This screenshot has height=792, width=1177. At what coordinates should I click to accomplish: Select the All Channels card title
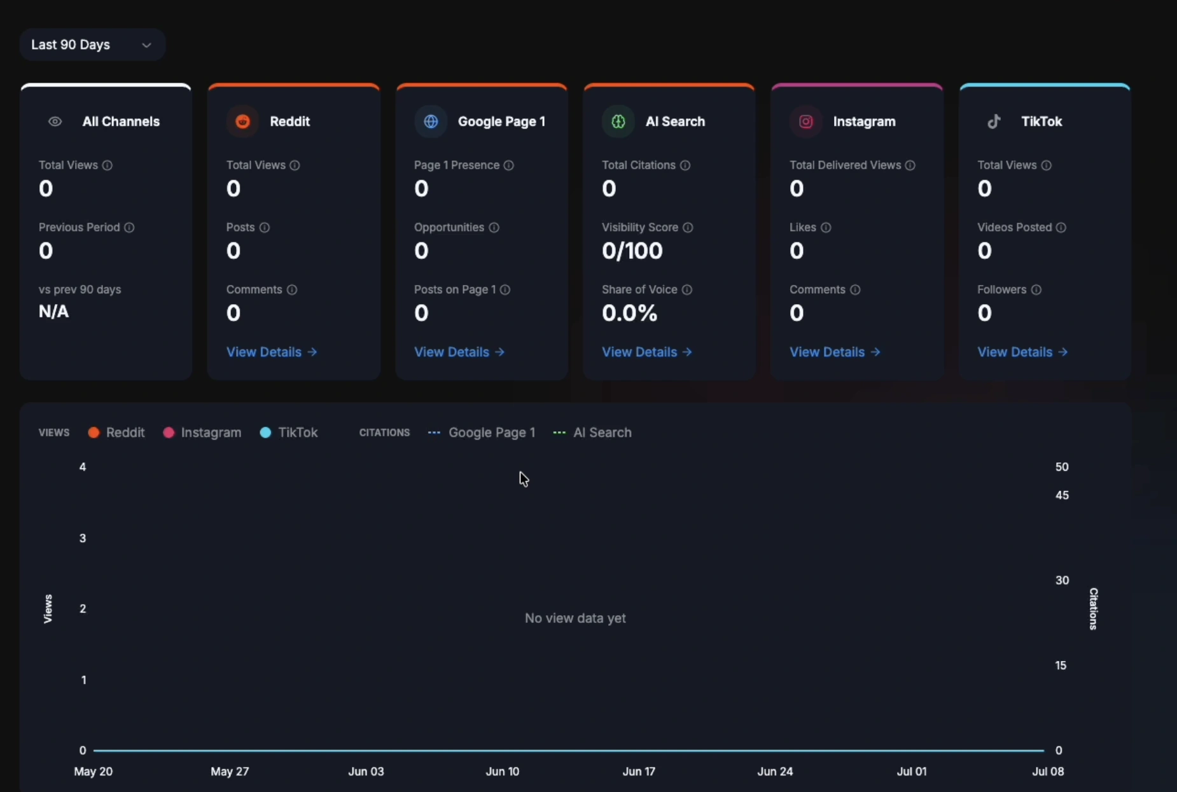pos(121,122)
